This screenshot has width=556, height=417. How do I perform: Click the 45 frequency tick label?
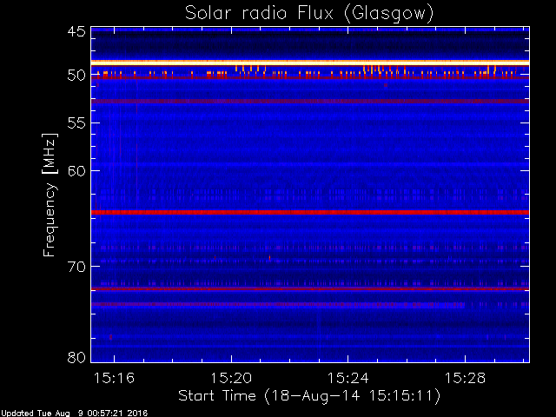click(x=76, y=31)
